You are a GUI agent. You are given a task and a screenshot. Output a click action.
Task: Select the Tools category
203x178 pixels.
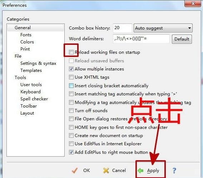(20, 78)
